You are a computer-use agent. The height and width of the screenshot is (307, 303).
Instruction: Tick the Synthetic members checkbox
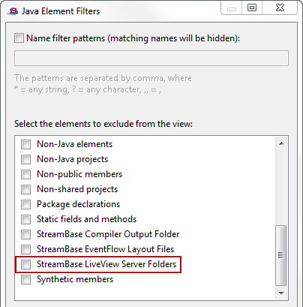[x=25, y=279]
